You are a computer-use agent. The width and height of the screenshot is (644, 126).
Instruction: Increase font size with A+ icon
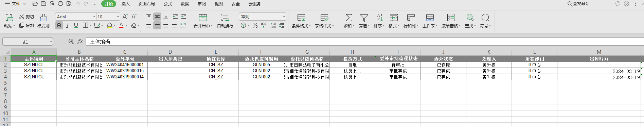[125, 17]
